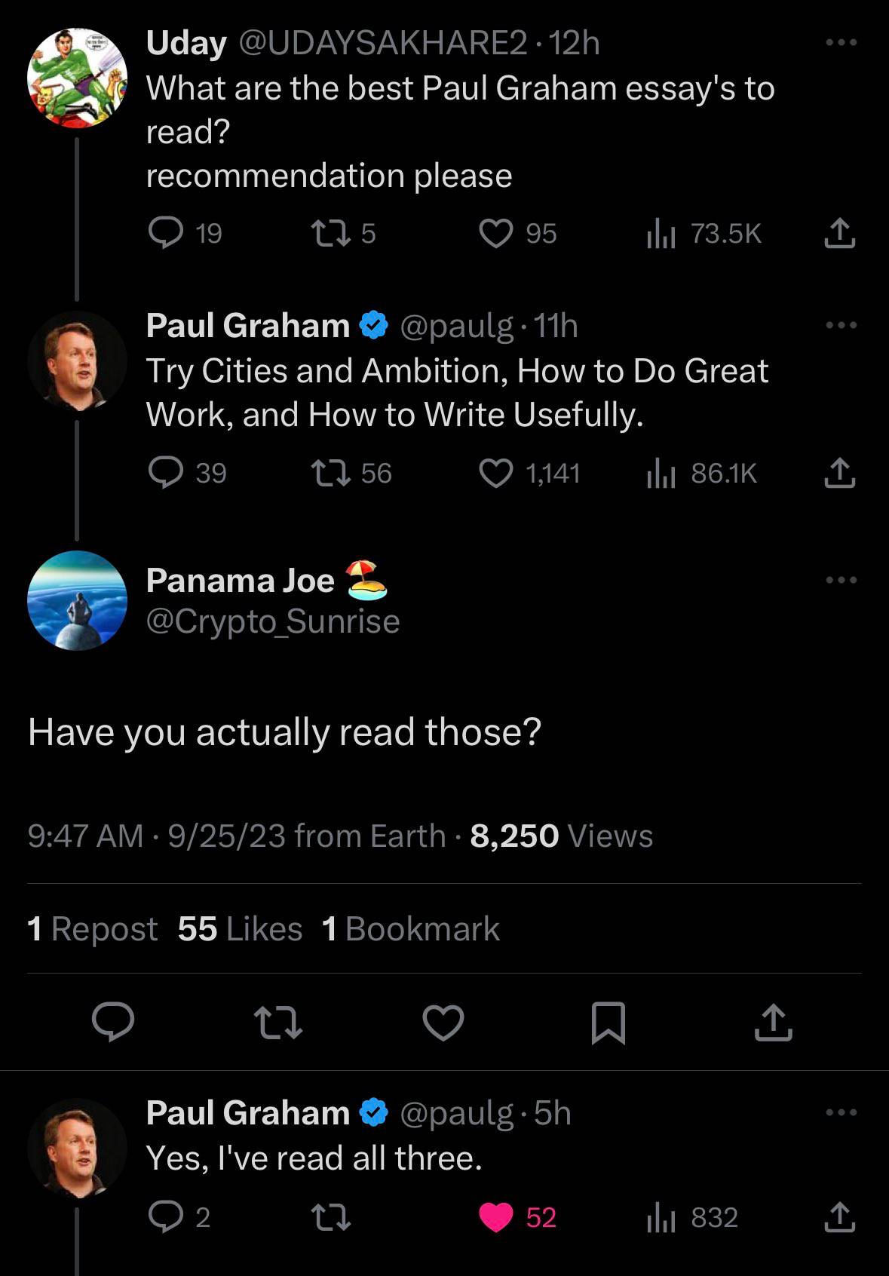Share Uday's tweet using share icon

(x=839, y=233)
